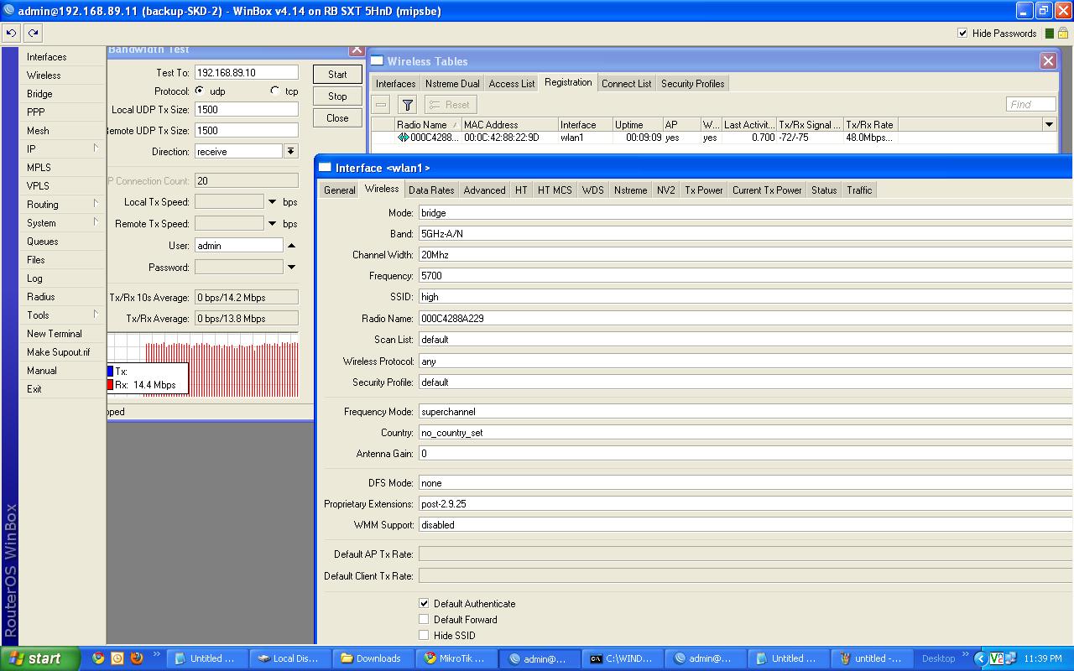Open the Security Profiles tab
1074x671 pixels.
[x=692, y=84]
